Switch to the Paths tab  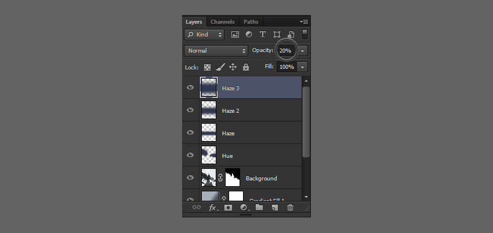251,21
